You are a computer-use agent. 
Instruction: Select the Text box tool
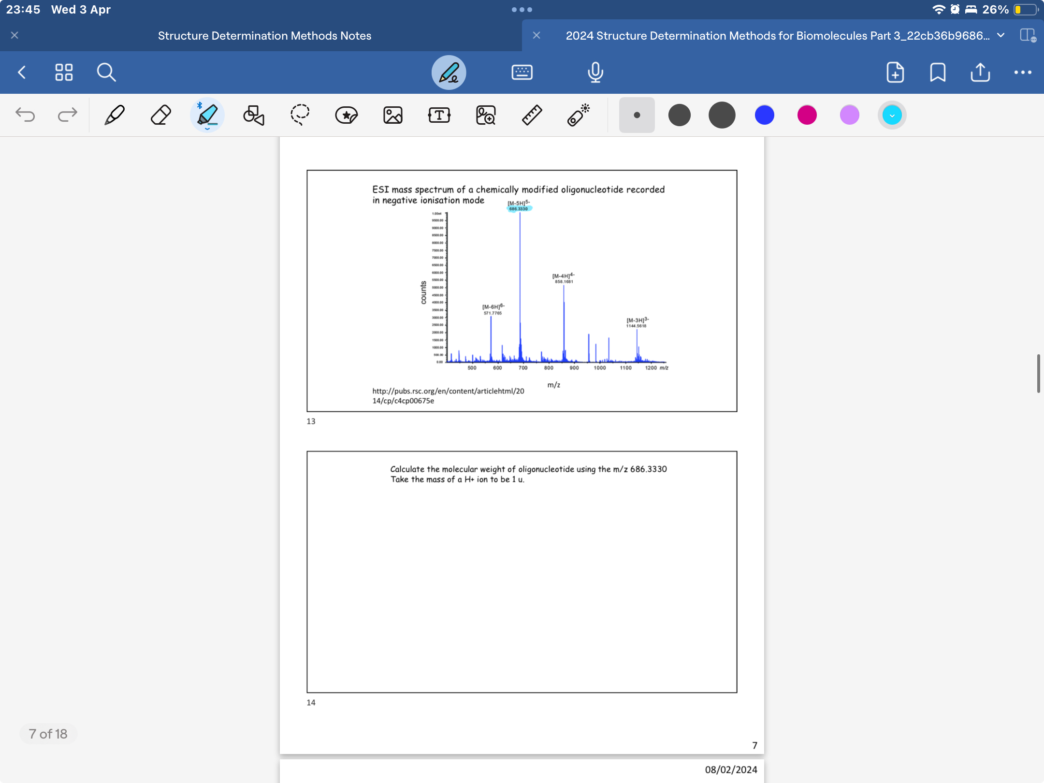click(439, 115)
